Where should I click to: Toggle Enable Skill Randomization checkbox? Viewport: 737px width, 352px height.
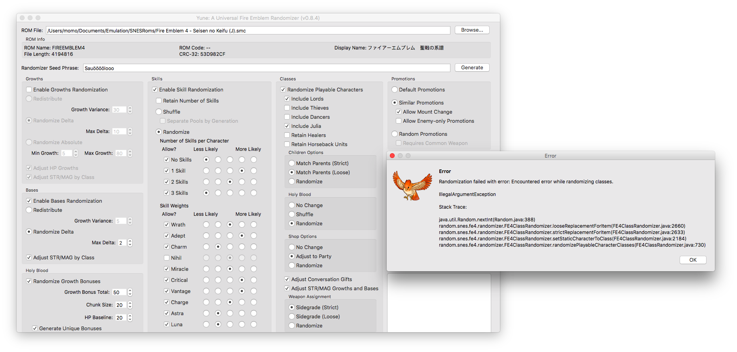155,89
